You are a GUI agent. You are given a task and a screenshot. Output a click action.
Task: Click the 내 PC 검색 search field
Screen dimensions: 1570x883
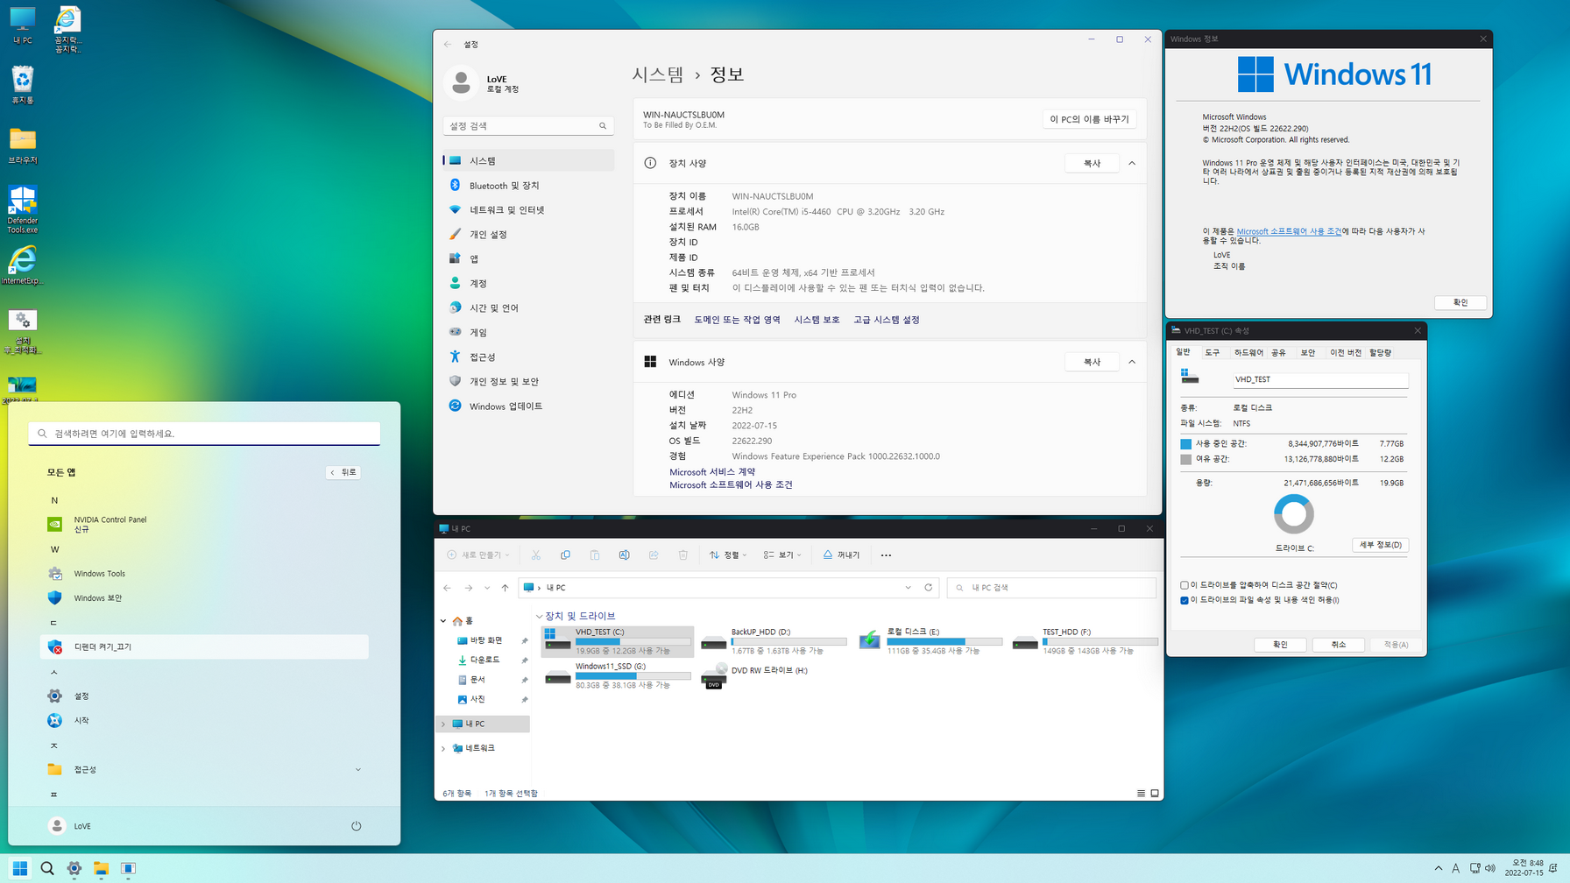click(1051, 588)
